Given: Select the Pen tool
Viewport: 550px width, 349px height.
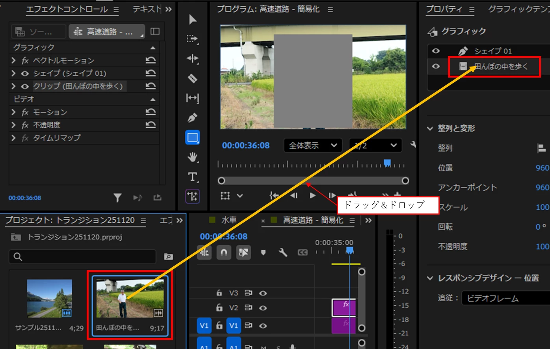Looking at the screenshot, I should tap(193, 117).
